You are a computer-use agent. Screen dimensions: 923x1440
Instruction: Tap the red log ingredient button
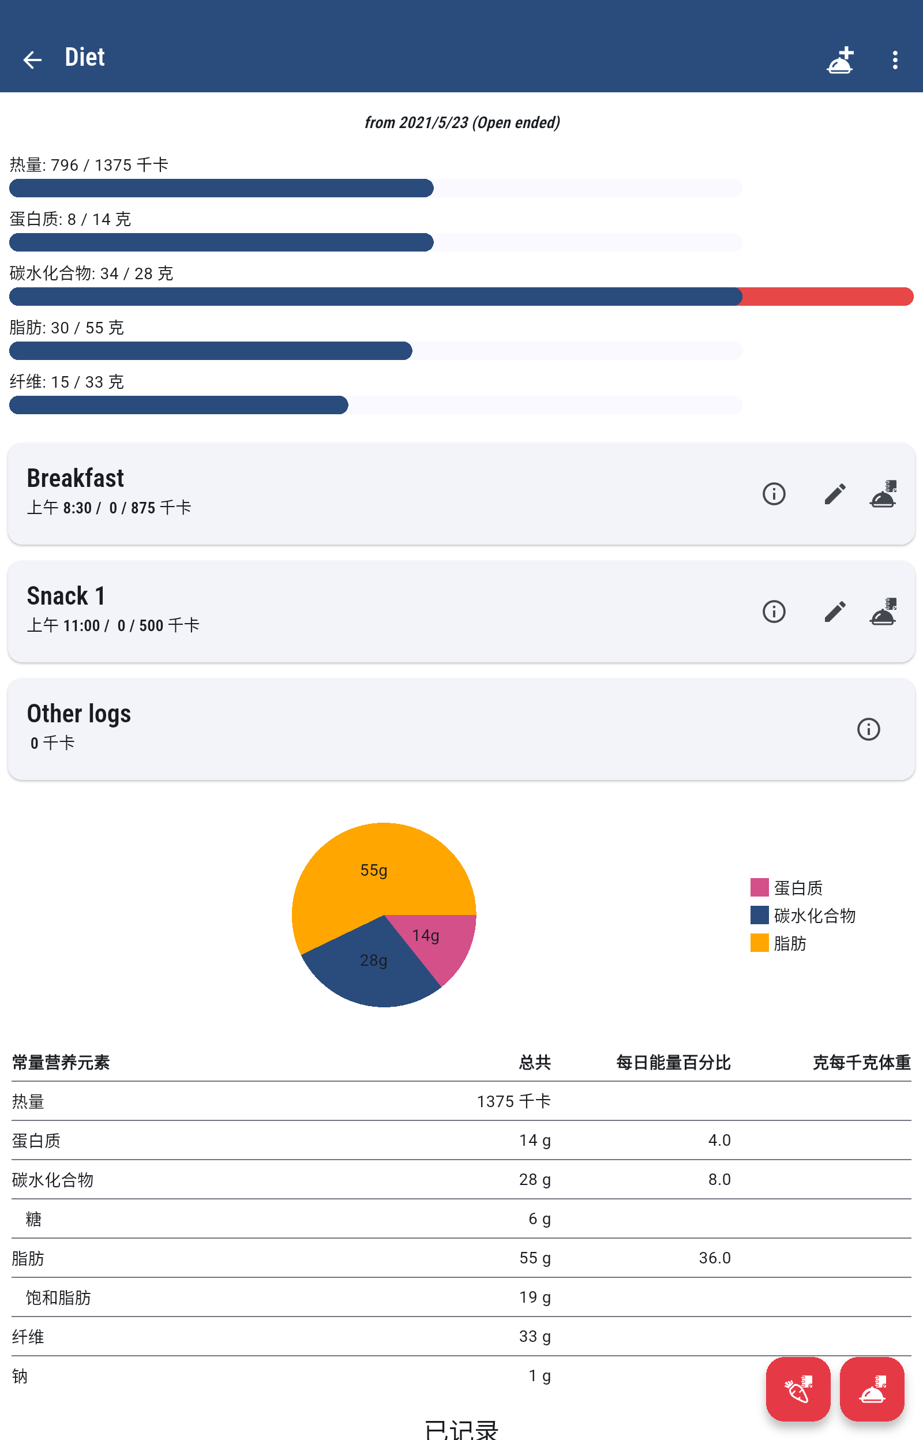pyautogui.click(x=798, y=1389)
